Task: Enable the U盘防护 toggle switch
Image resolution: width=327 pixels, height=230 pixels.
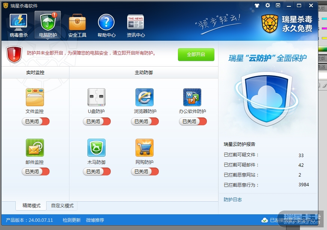Action: pos(97,121)
